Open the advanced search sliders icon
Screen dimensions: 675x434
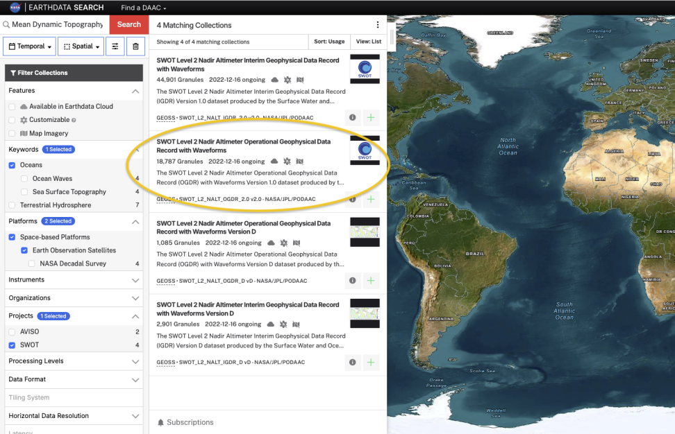pyautogui.click(x=115, y=46)
